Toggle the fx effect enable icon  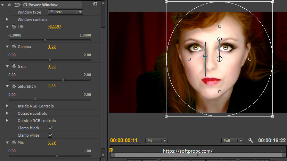point(9,5)
